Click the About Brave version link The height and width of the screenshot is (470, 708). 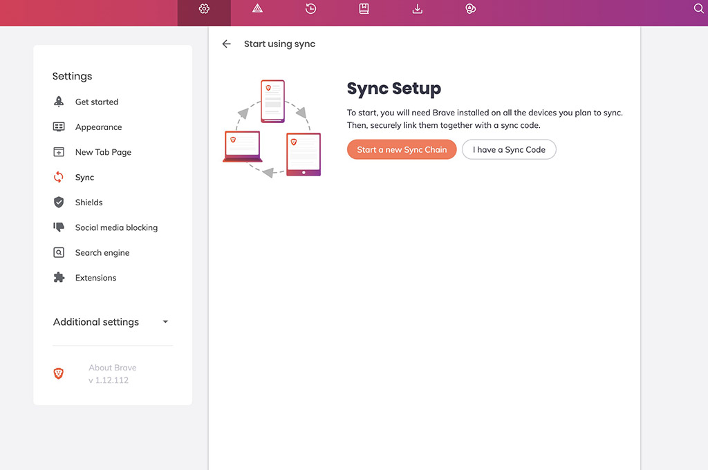(x=112, y=374)
